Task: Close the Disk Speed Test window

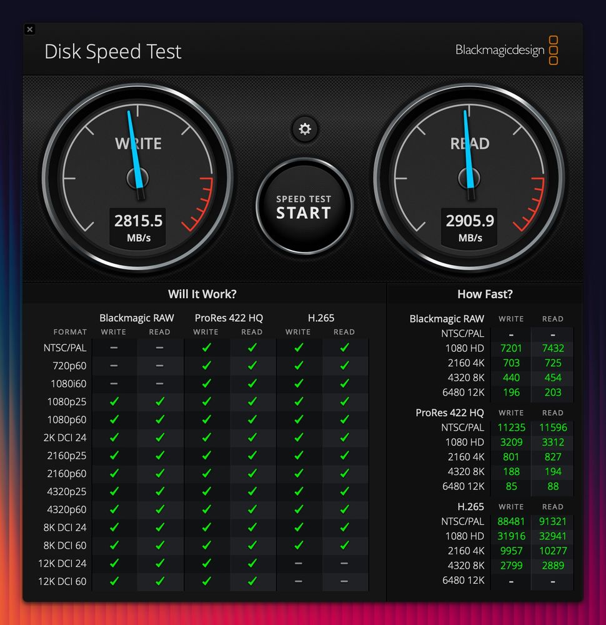Action: point(30,29)
